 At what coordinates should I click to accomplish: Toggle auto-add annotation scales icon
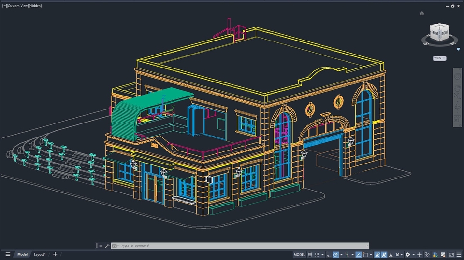(x=384, y=254)
